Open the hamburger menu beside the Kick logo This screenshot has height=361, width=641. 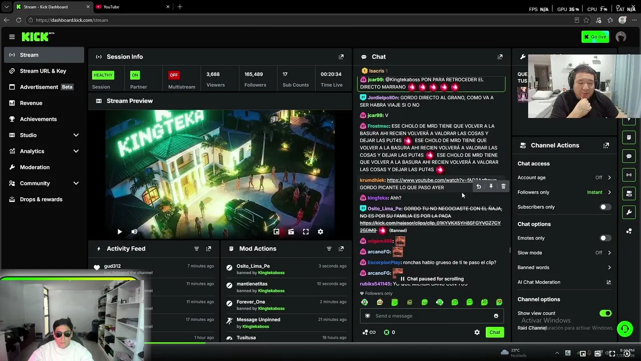(12, 37)
